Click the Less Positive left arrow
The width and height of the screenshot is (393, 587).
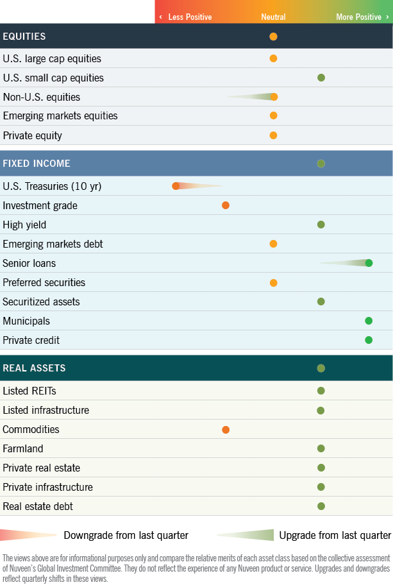coord(161,17)
